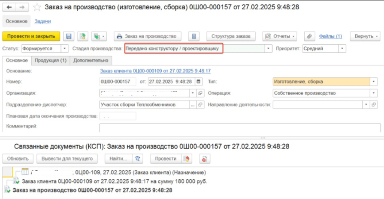The height and width of the screenshot is (199, 384).
Task: Click the save (diskette) icon
Action: click(x=69, y=36)
